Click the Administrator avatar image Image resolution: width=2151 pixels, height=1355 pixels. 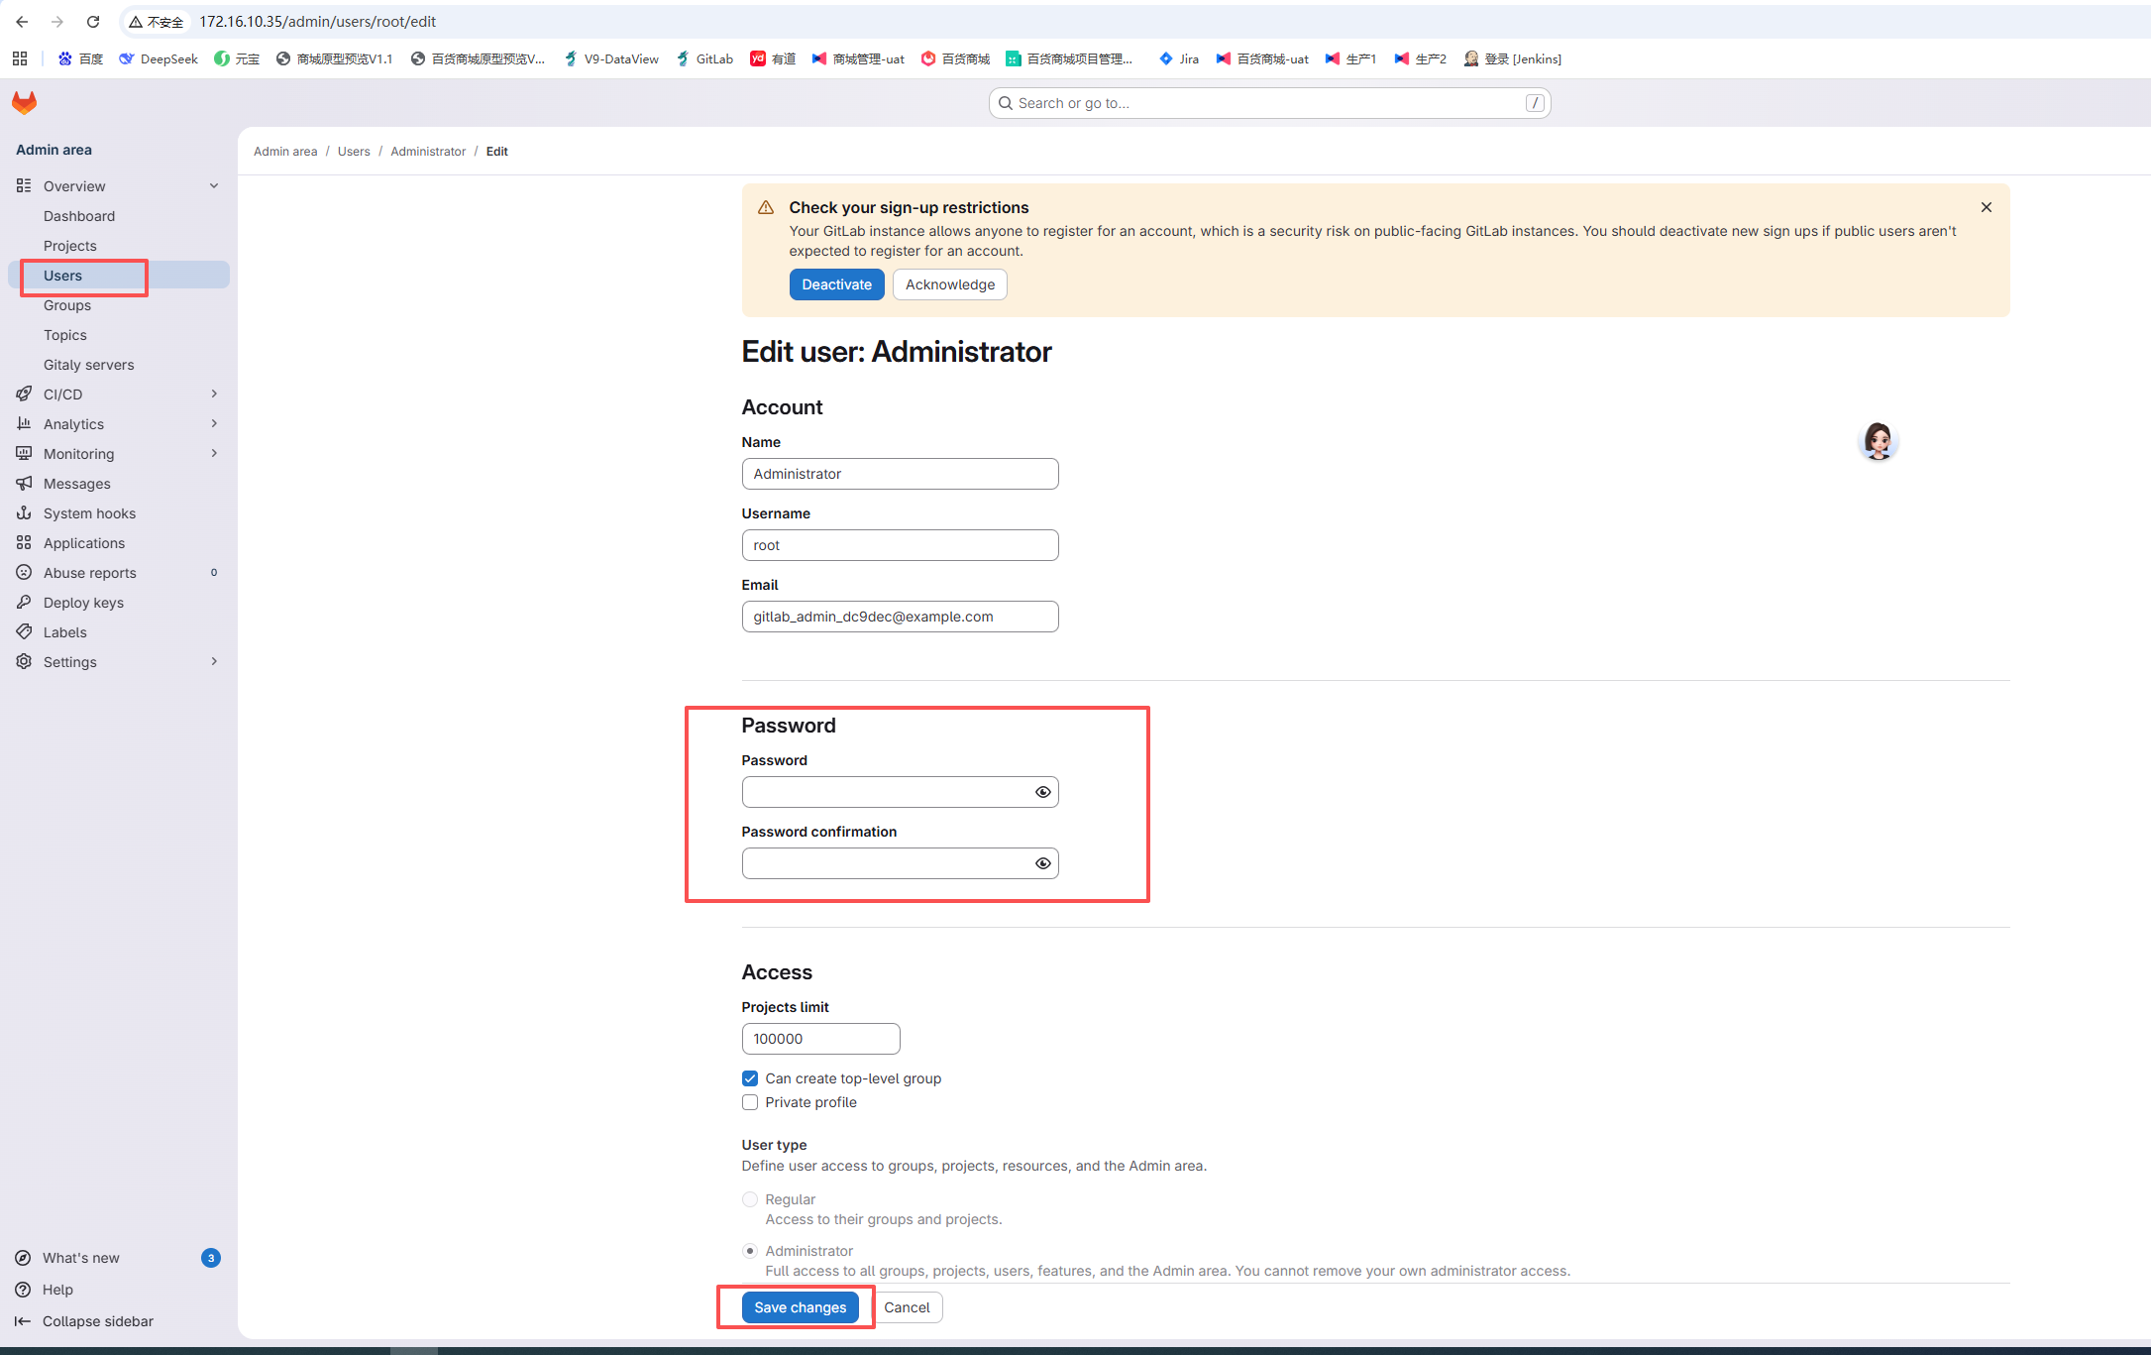coord(1877,442)
